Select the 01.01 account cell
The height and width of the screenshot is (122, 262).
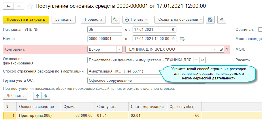112,115
